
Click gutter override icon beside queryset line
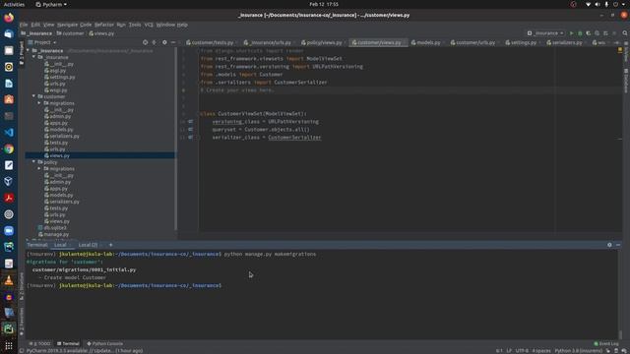pyautogui.click(x=190, y=129)
